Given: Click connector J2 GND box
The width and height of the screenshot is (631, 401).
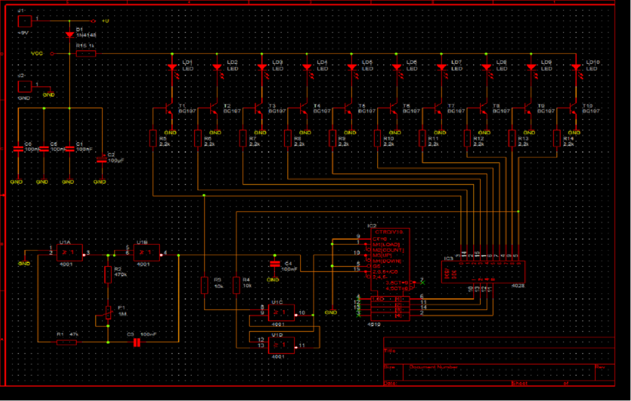Looking at the screenshot, I should 25,86.
